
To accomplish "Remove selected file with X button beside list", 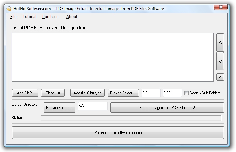I will 220,77.
